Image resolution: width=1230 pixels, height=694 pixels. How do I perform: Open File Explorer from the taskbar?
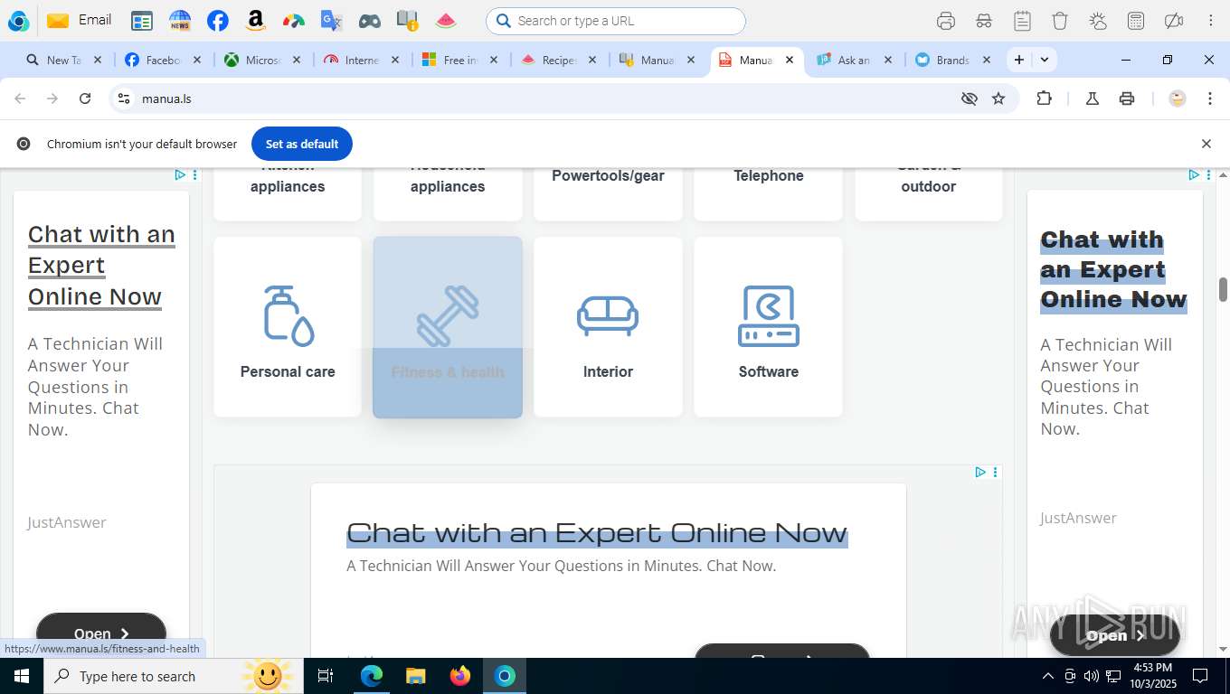click(x=415, y=676)
